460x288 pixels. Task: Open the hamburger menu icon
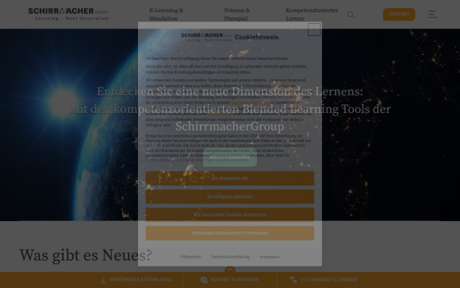pos(432,14)
